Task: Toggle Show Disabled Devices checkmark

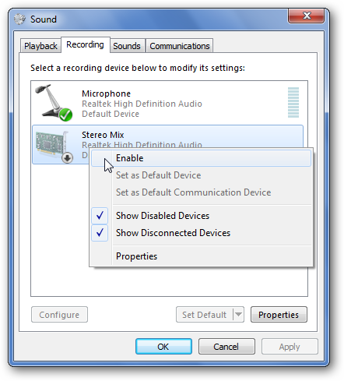Action: [100, 216]
